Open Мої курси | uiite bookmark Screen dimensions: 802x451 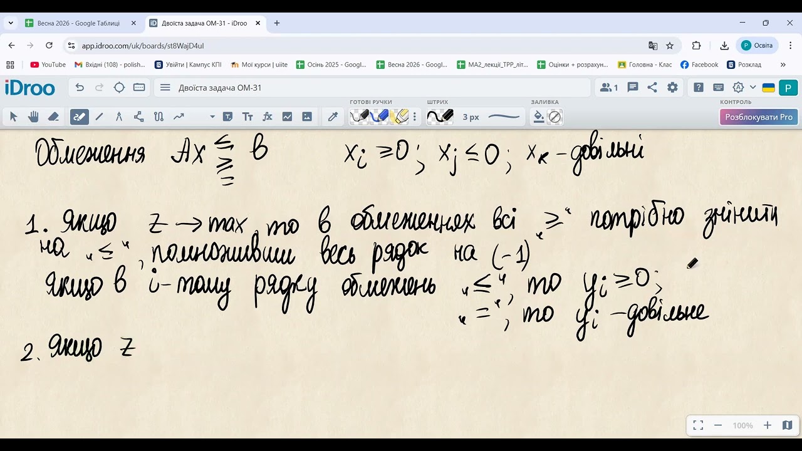point(259,65)
